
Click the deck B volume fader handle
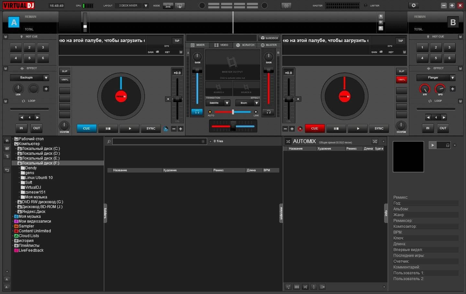point(268,70)
